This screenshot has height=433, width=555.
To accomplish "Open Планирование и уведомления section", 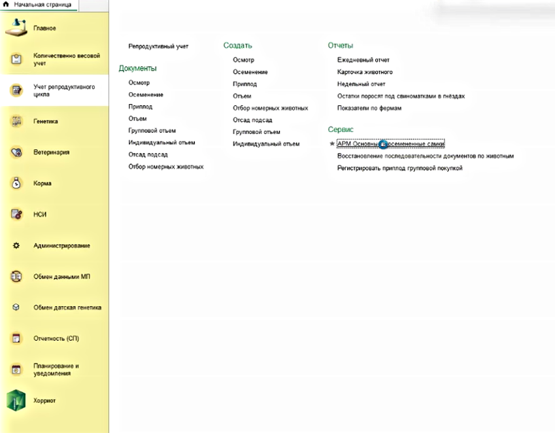I will pos(56,370).
